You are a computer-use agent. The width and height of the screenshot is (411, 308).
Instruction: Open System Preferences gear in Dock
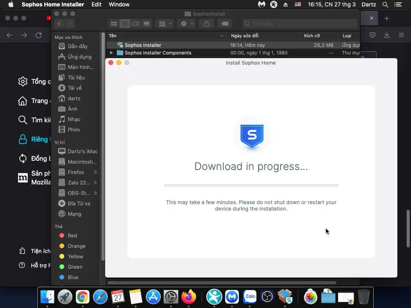point(171,297)
